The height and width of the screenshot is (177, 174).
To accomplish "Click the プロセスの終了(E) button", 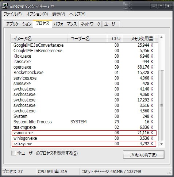I will pos(144,155).
